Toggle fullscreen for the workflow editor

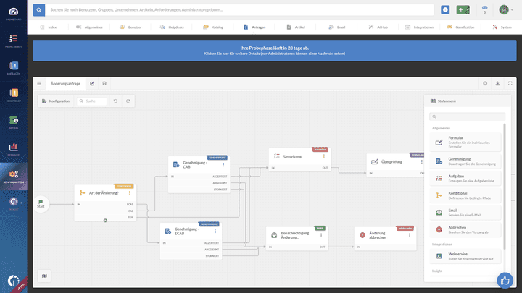(510, 84)
